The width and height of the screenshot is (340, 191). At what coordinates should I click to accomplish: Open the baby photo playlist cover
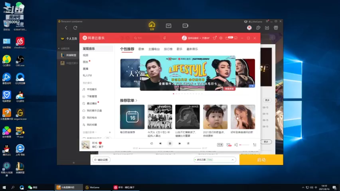pos(215,117)
